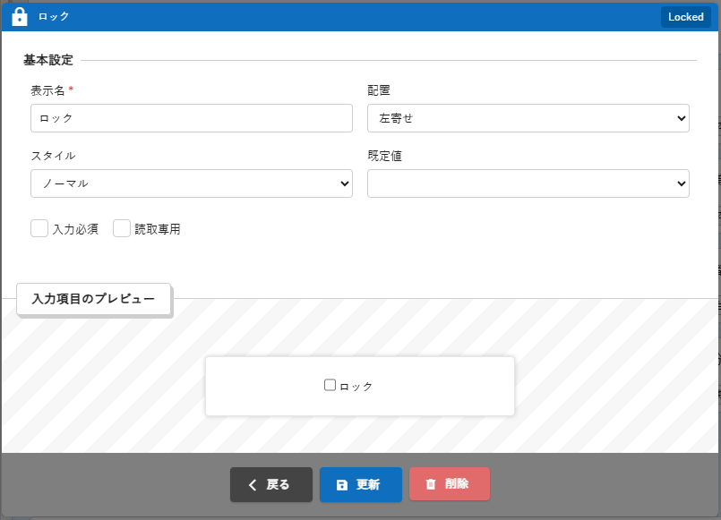Toggle the 読取専用 checkbox
721x520 pixels.
(122, 228)
